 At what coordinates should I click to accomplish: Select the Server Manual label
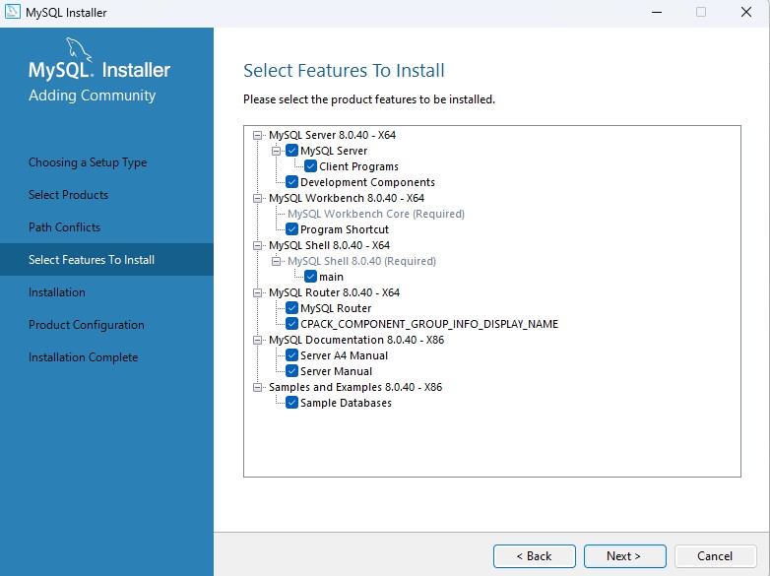click(336, 371)
